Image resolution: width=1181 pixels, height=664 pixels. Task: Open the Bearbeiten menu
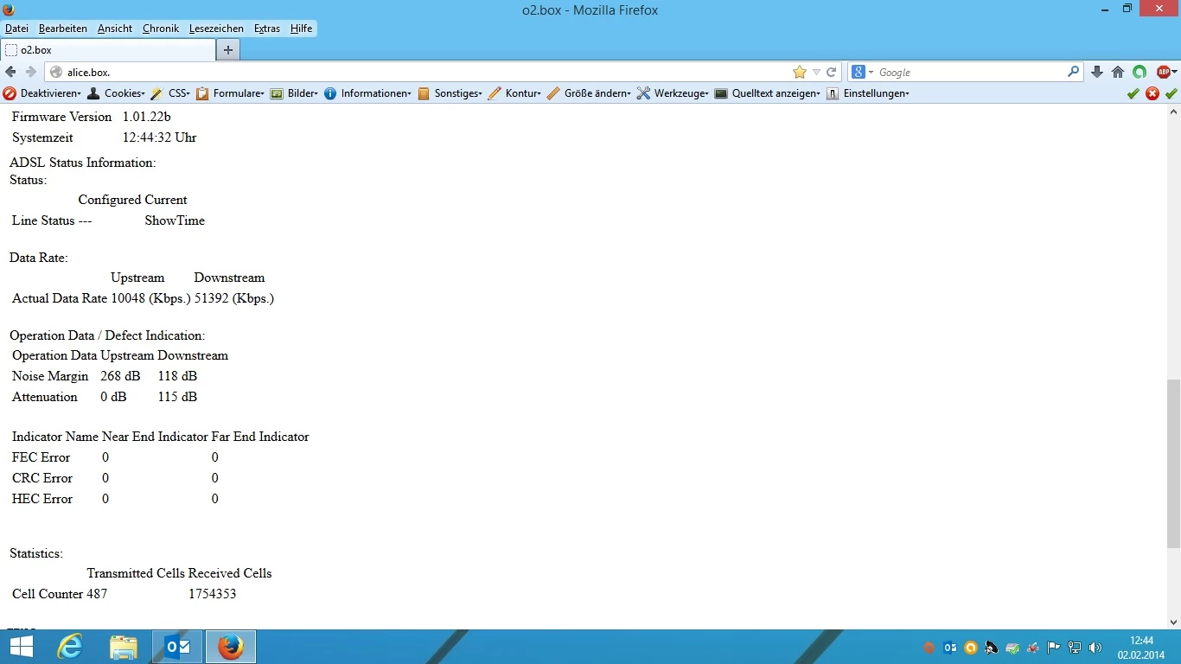63,29
